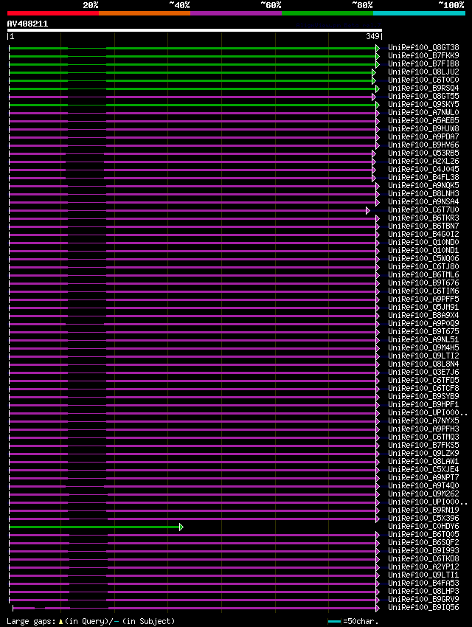The height and width of the screenshot is (627, 472).
Task: Click the UniRef100_A7NYX5 label
Action: pos(423,420)
